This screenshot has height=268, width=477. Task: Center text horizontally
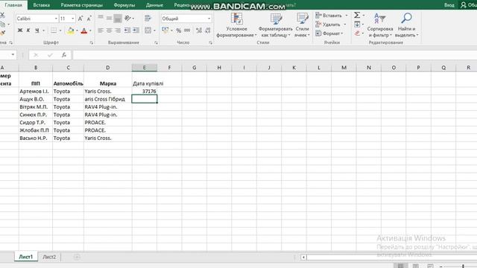click(110, 31)
